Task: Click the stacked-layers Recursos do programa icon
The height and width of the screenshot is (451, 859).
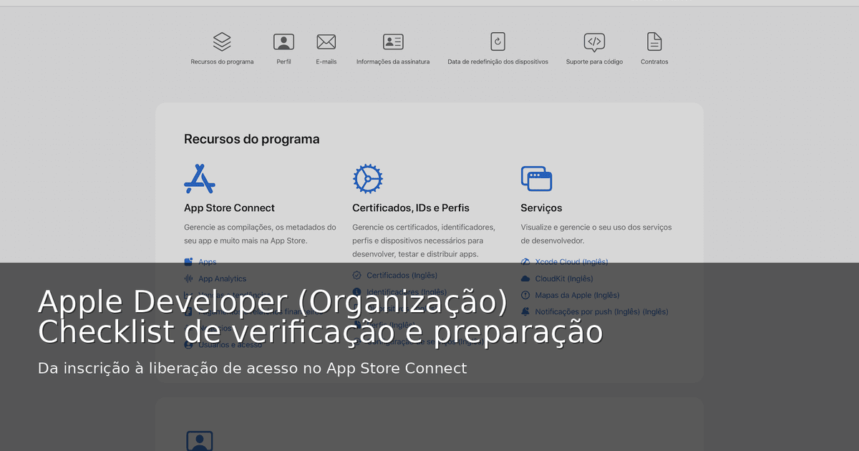Action: click(222, 42)
